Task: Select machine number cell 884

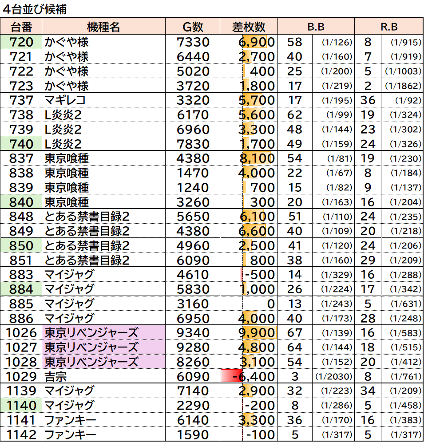Action: [x=21, y=289]
